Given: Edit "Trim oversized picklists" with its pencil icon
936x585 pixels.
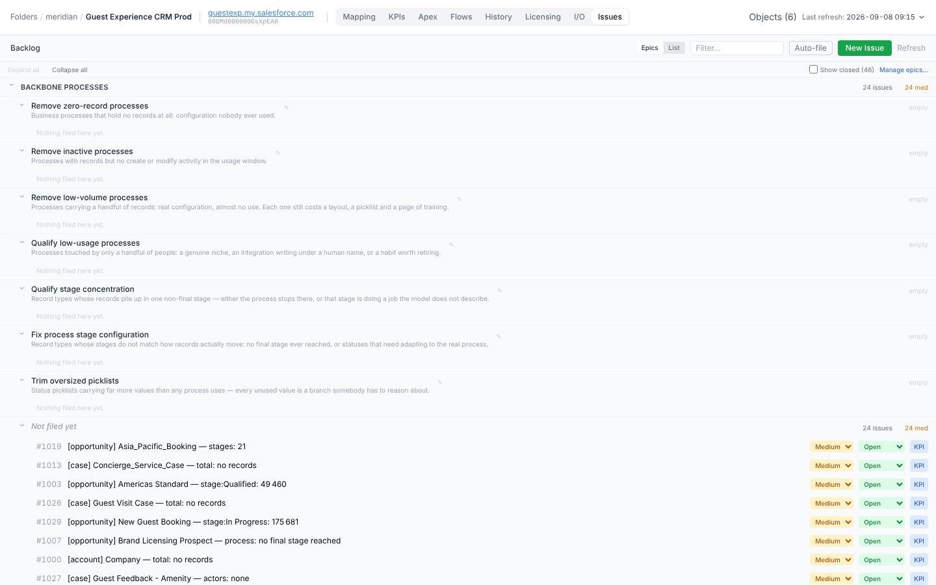Looking at the screenshot, I should (439, 382).
